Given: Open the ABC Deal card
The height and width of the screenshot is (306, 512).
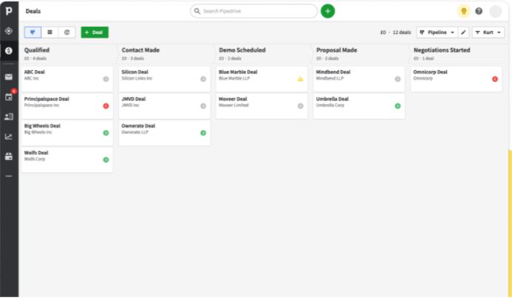Looking at the screenshot, I should point(67,79).
